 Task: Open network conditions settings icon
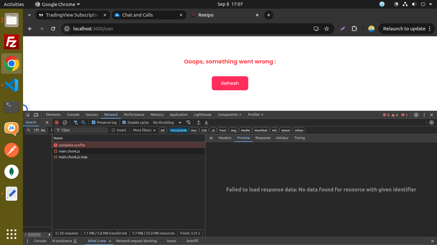point(188,122)
